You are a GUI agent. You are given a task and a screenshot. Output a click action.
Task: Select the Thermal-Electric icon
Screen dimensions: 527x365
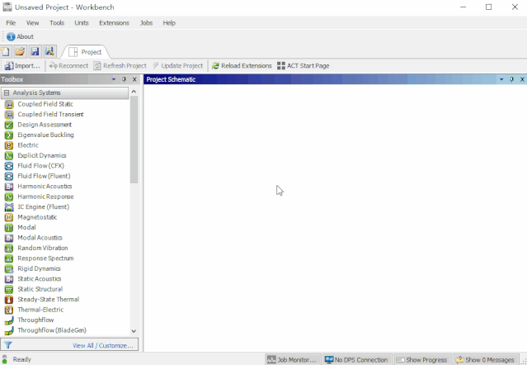click(x=9, y=310)
